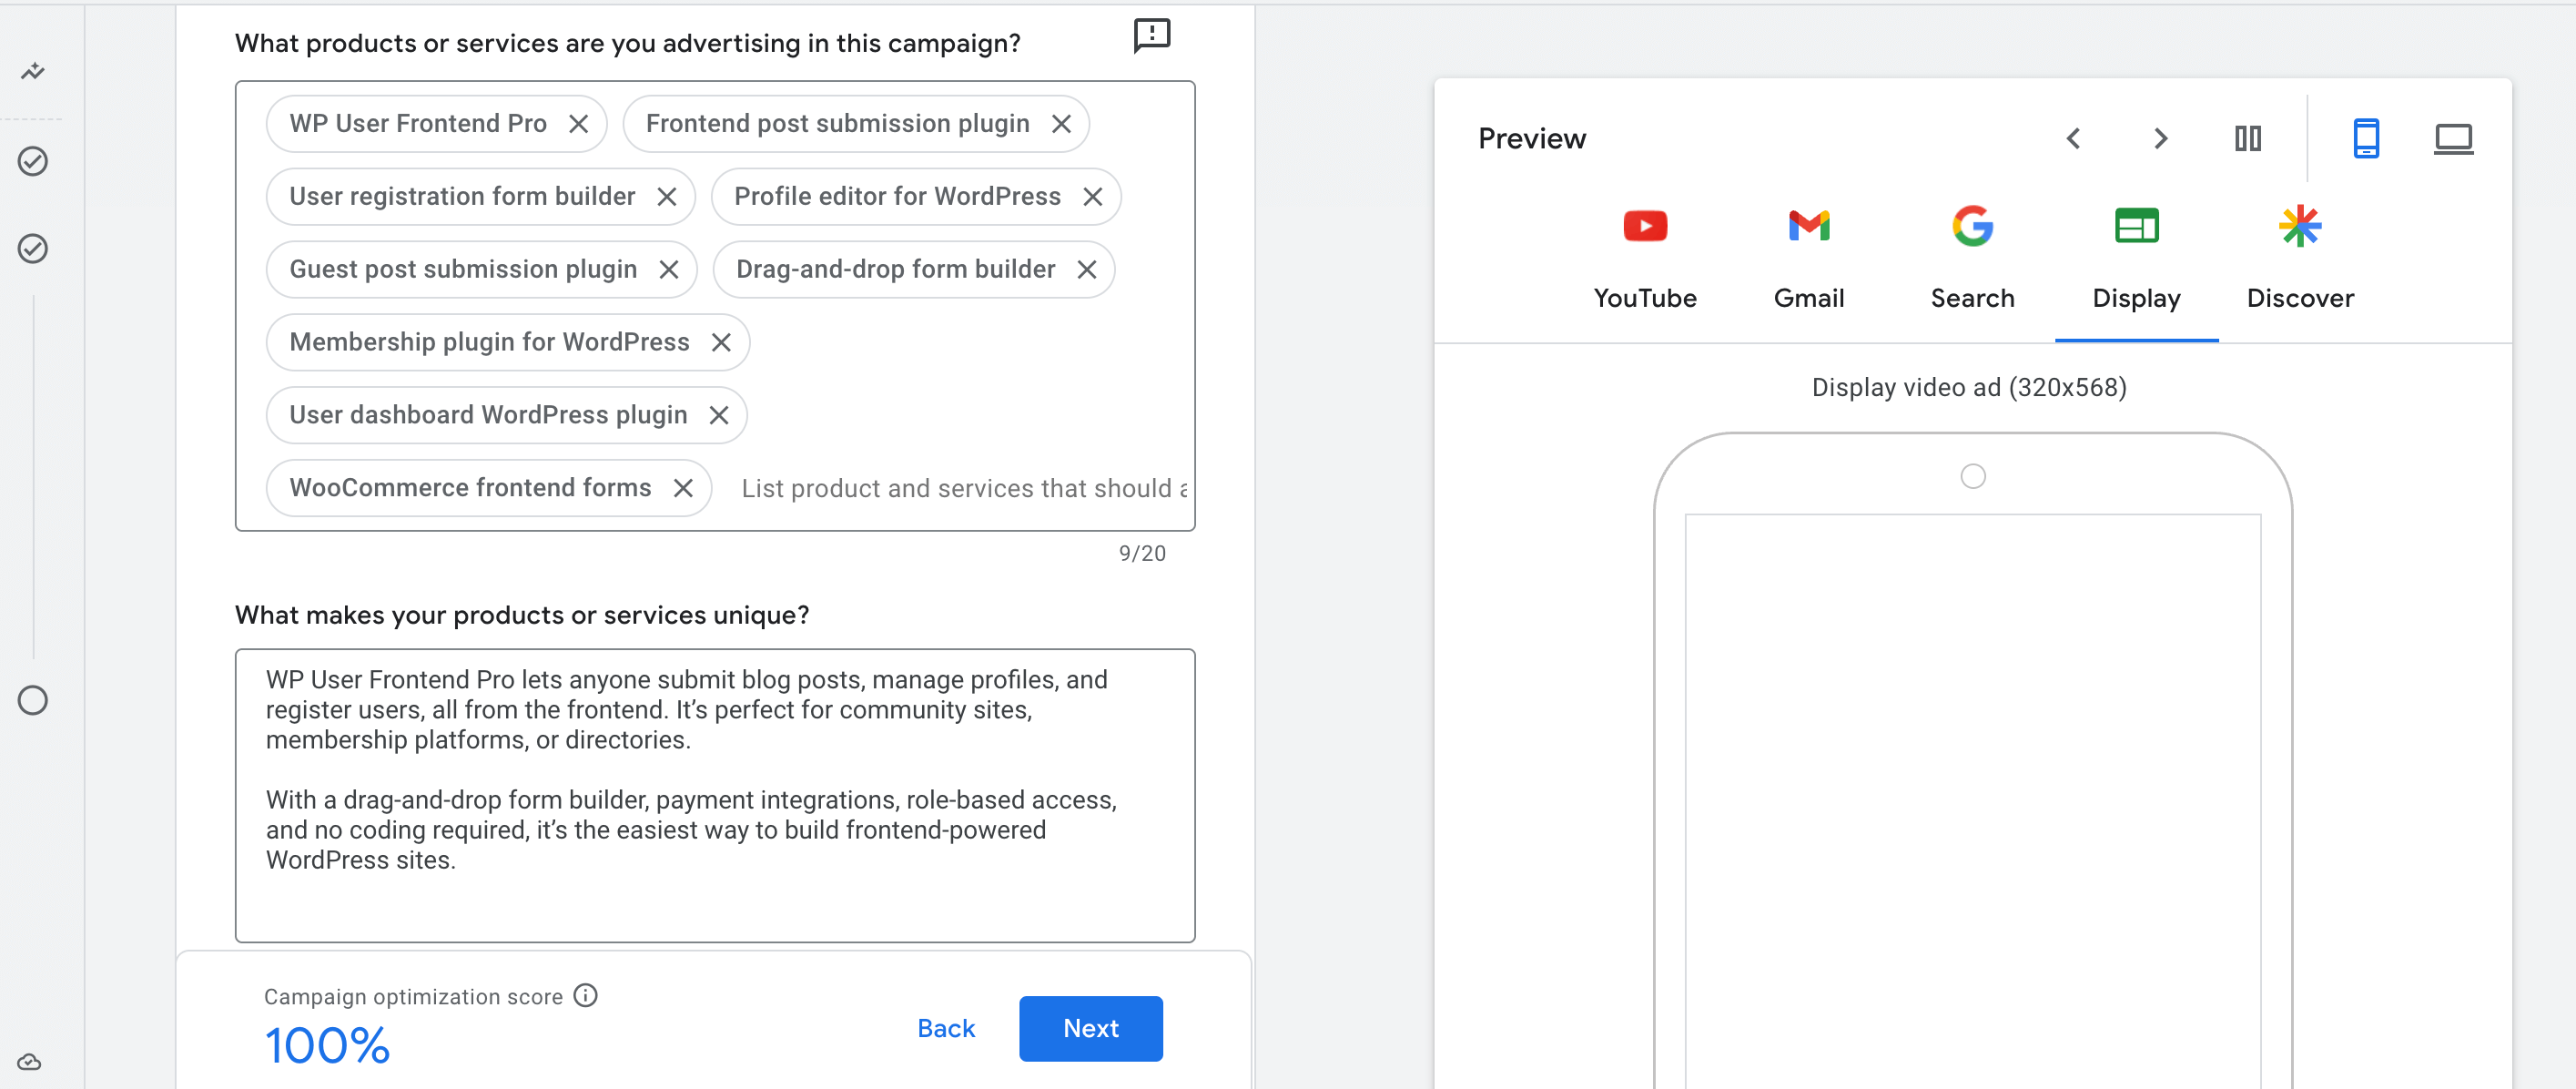Select the WooCommerce frontend forms chip label
The width and height of the screenshot is (2576, 1089).
coord(470,488)
